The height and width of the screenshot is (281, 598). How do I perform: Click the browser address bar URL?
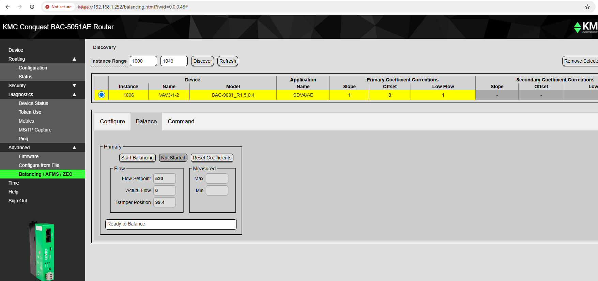pos(133,7)
